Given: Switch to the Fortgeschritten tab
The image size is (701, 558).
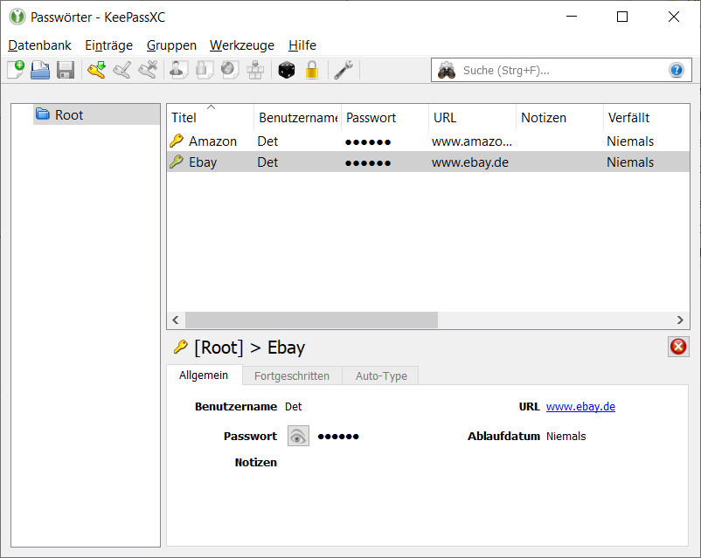Looking at the screenshot, I should click(292, 376).
